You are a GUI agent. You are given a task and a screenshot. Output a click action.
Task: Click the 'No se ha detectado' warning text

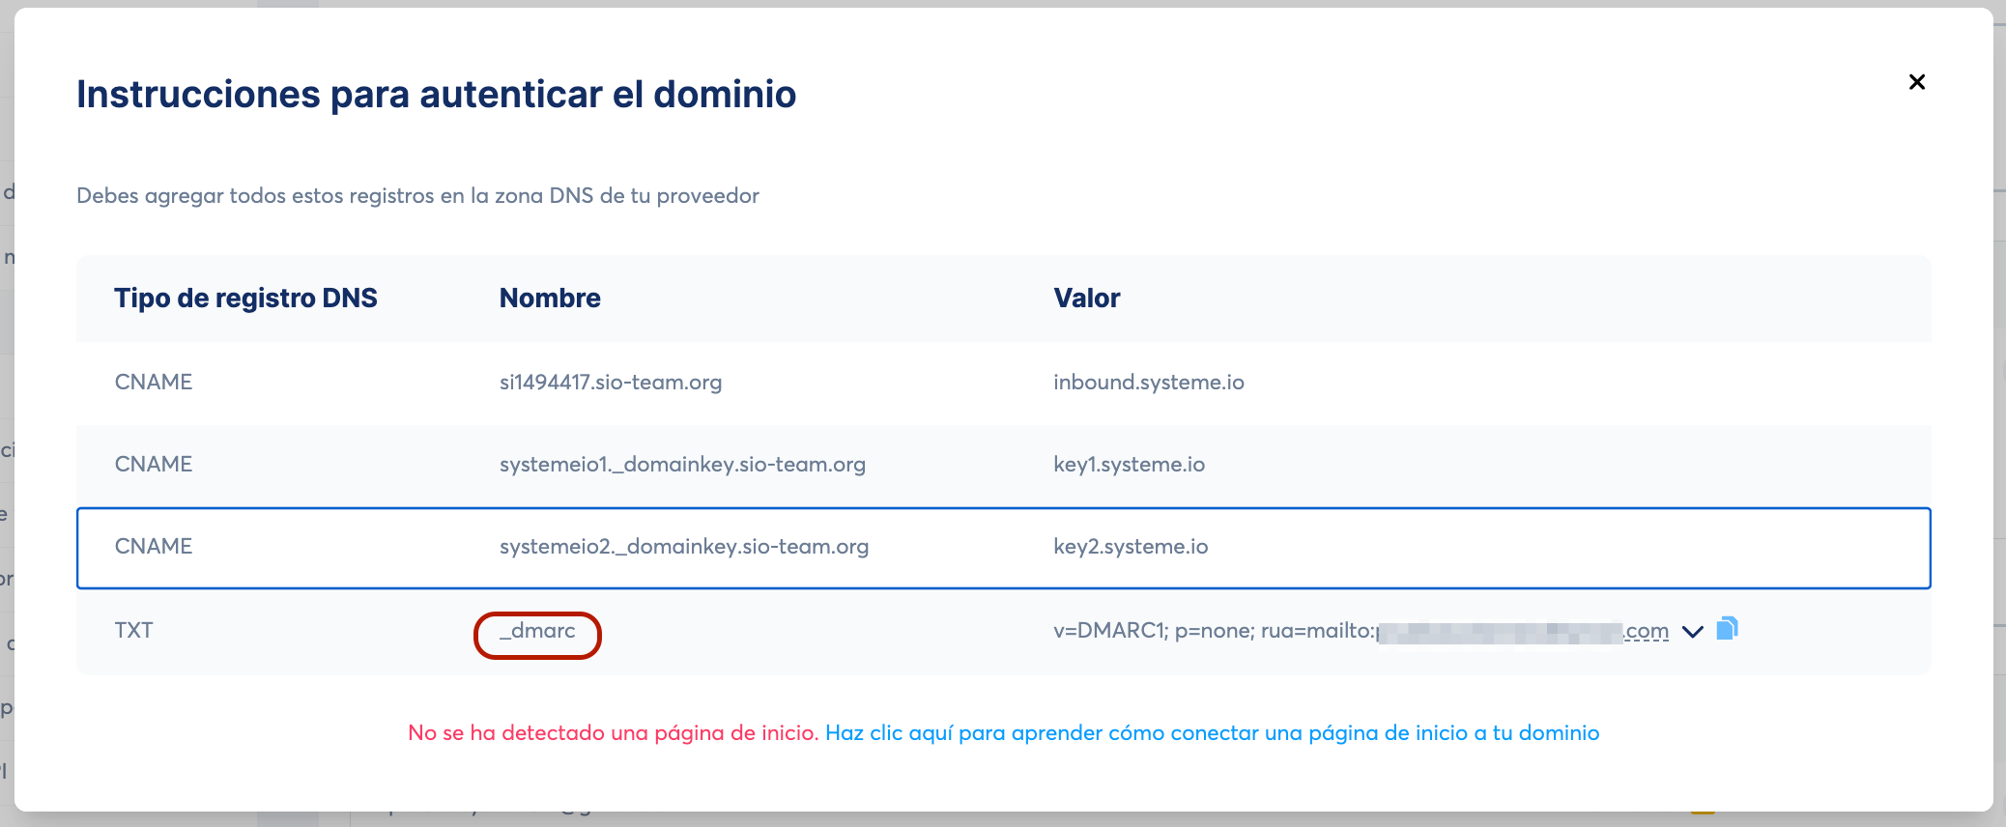pyautogui.click(x=614, y=733)
